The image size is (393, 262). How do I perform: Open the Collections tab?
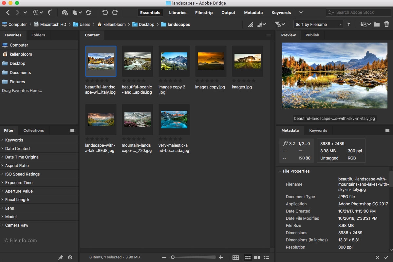click(33, 130)
